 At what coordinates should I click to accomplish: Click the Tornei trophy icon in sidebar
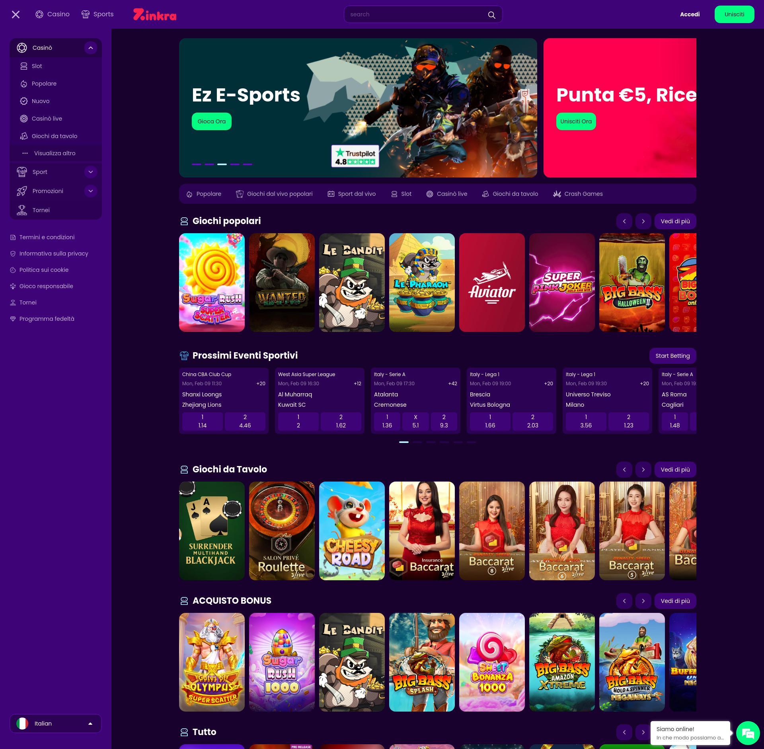click(x=22, y=210)
